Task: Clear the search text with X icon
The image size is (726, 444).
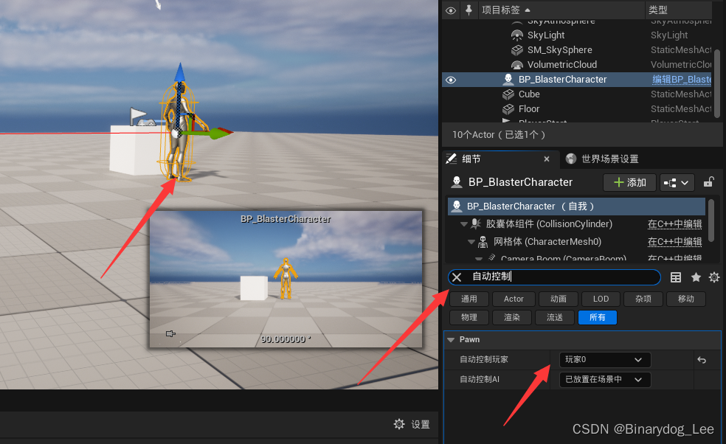Action: [x=457, y=277]
